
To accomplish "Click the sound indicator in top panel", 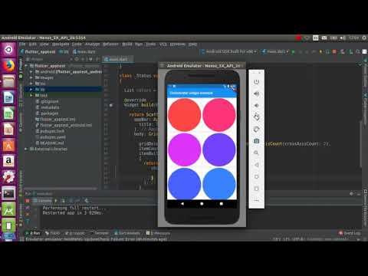I will point(343,38).
